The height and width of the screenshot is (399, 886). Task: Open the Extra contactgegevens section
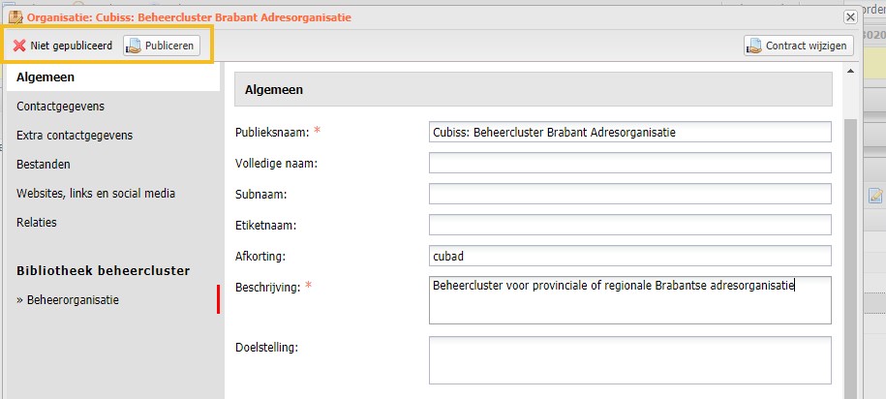click(x=75, y=136)
